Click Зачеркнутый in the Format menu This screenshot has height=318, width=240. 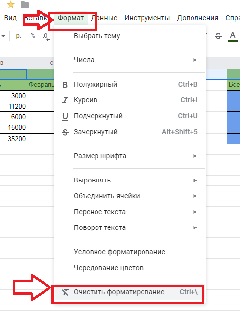click(130, 132)
